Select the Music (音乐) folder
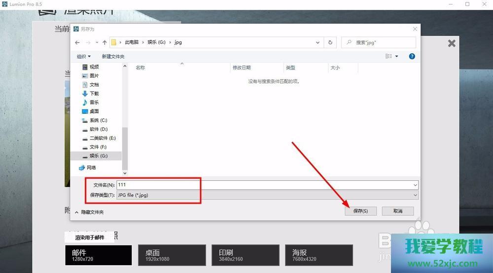Image resolution: width=493 pixels, height=273 pixels. click(x=94, y=102)
